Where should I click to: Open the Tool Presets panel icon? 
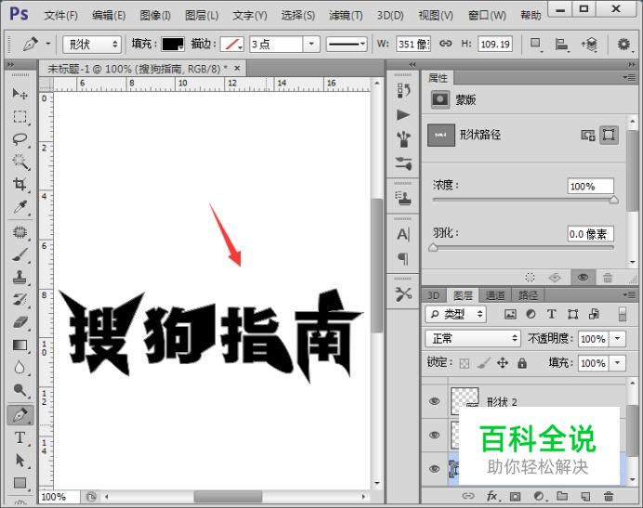(x=403, y=294)
